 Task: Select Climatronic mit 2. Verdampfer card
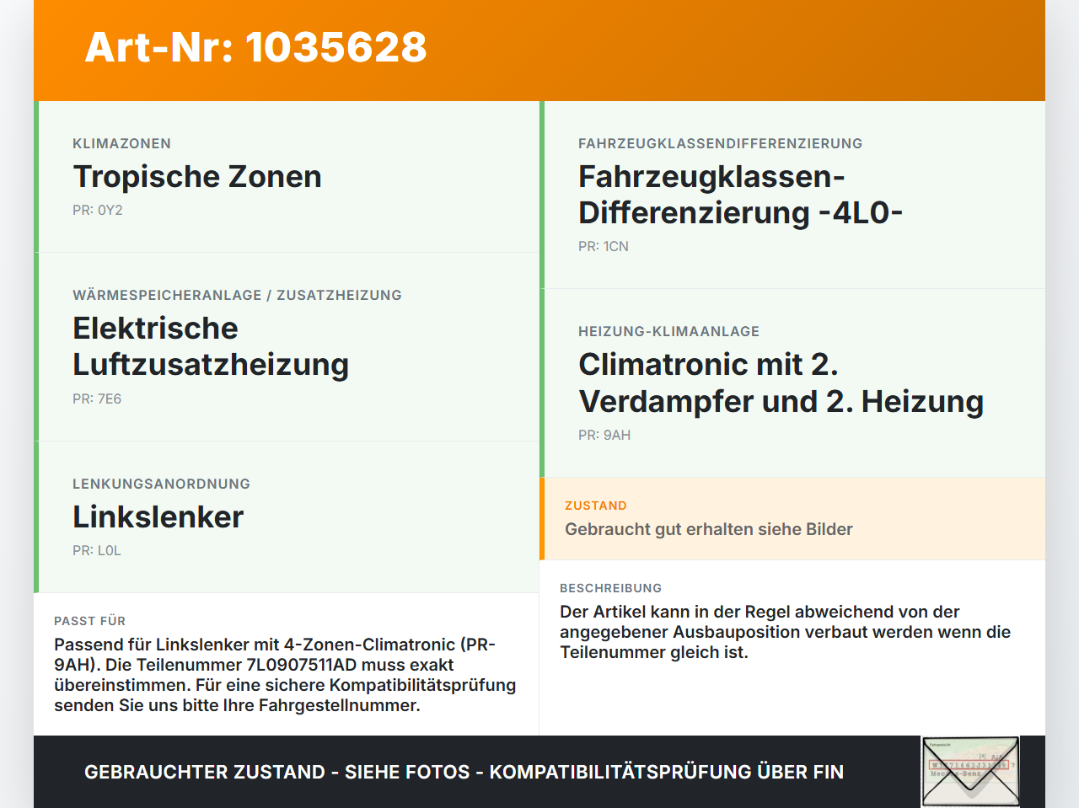tap(792, 383)
